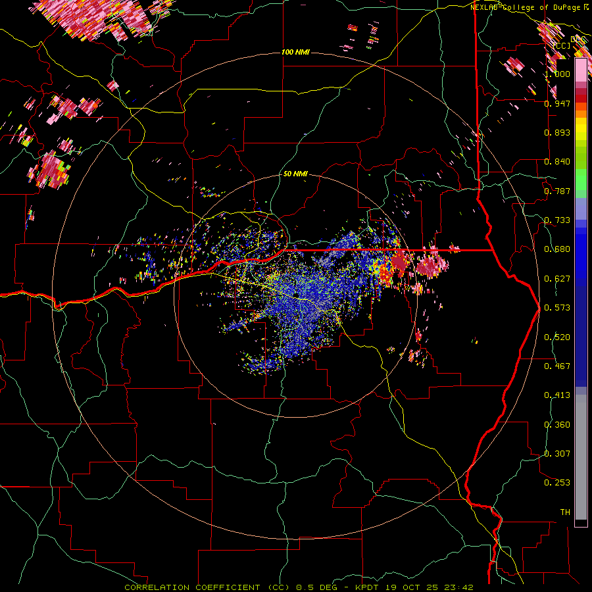This screenshot has height=592, width=592.
Task: Click the 0.627 scale label
Action: [x=557, y=279]
